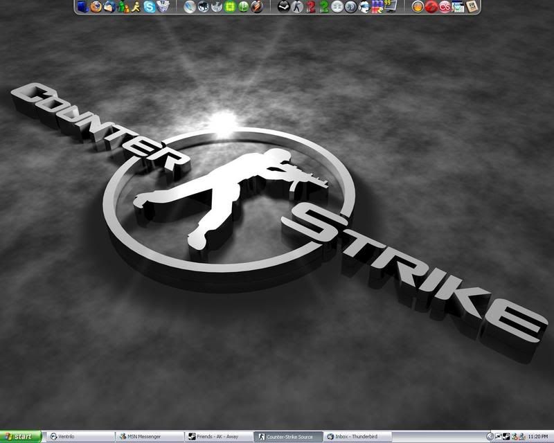This screenshot has height=443, width=554.
Task: Switch to Counter-Strike Source taskbar button
Action: [x=288, y=437]
